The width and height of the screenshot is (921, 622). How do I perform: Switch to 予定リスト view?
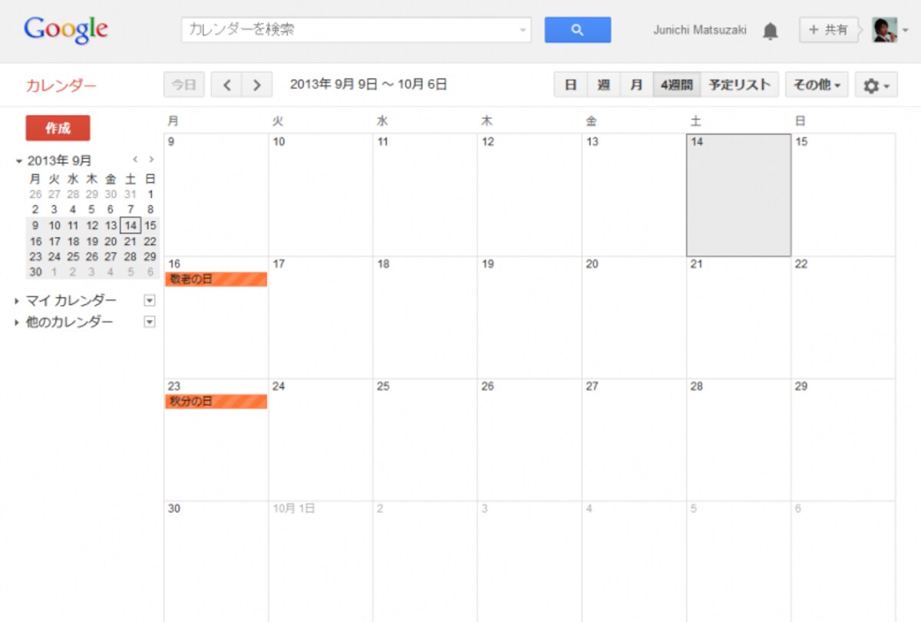740,85
